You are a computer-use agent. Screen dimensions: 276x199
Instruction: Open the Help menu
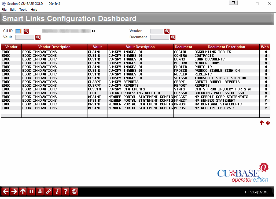34,10
